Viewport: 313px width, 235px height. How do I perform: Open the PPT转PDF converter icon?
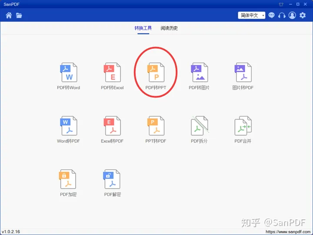point(156,126)
